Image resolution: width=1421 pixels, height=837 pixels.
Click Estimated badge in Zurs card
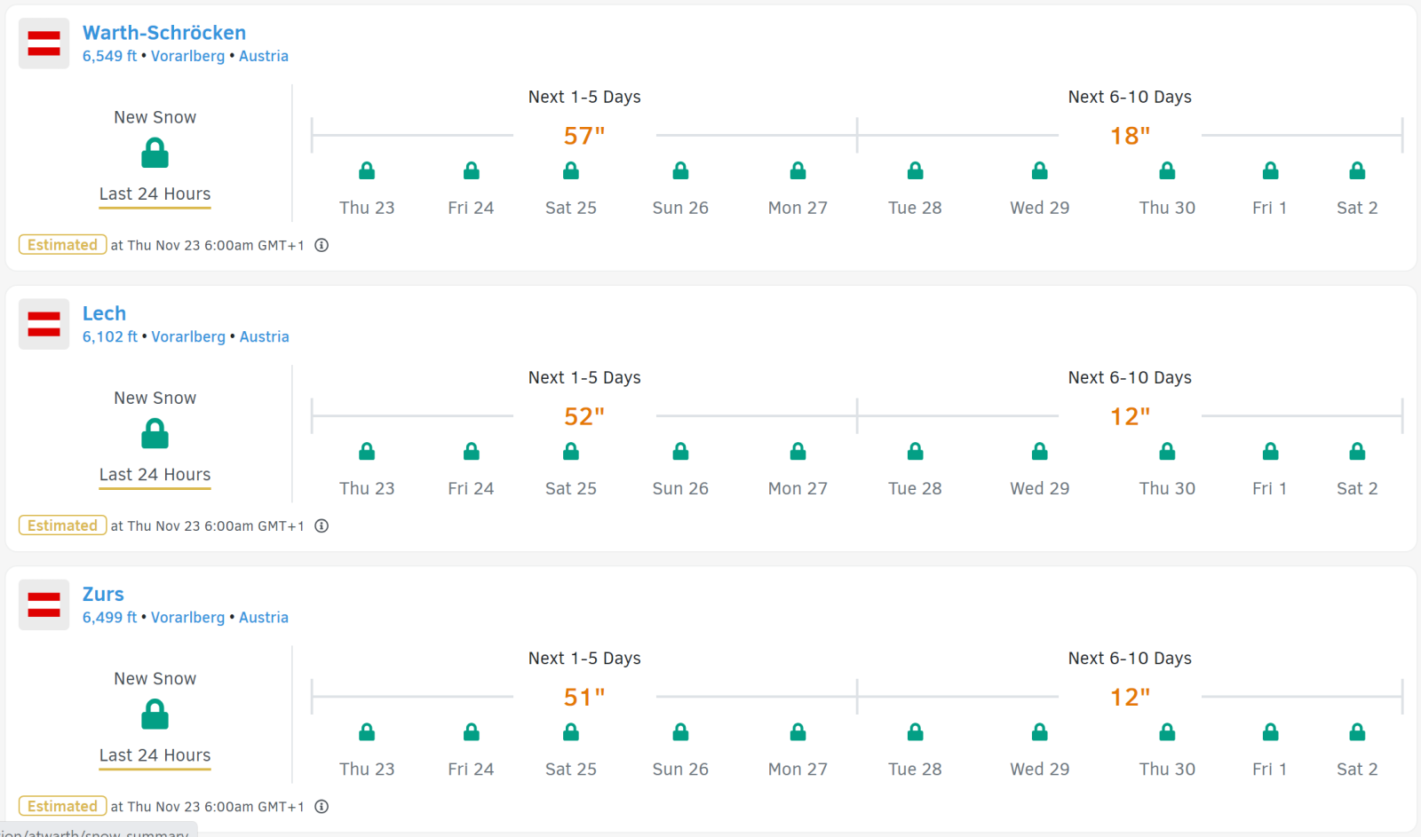62,806
